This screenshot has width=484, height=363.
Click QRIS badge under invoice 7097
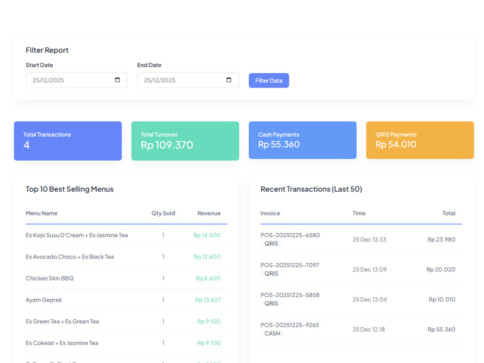(272, 274)
